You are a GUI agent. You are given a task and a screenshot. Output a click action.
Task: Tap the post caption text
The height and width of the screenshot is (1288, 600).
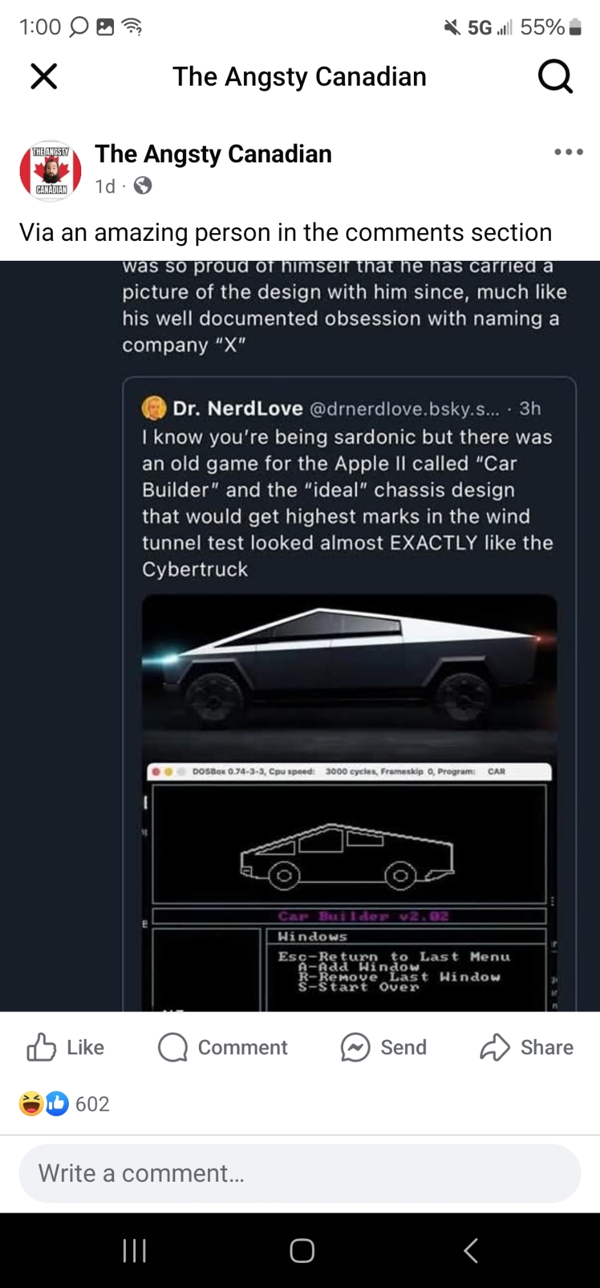point(285,232)
